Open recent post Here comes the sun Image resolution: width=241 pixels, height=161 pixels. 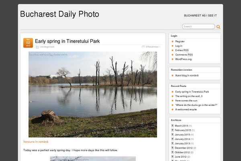[186, 101]
